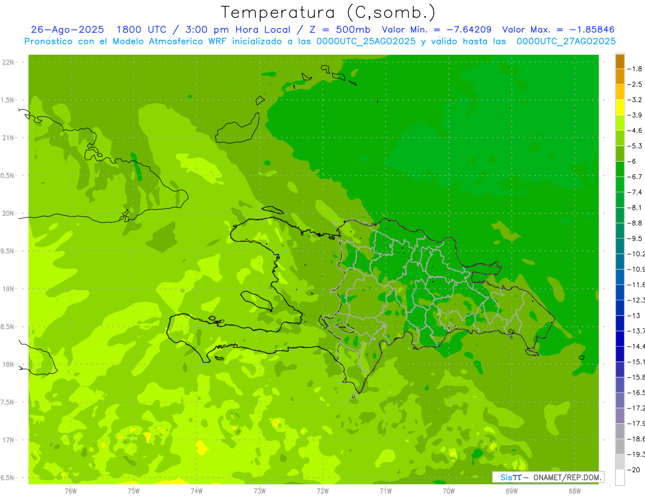Pick the white swatch below -20 on the color scale
645x498 pixels.
(620, 478)
